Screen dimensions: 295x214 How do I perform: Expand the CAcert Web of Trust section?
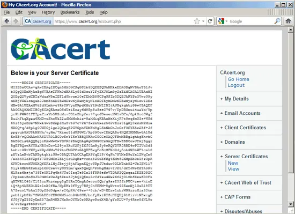point(246,182)
